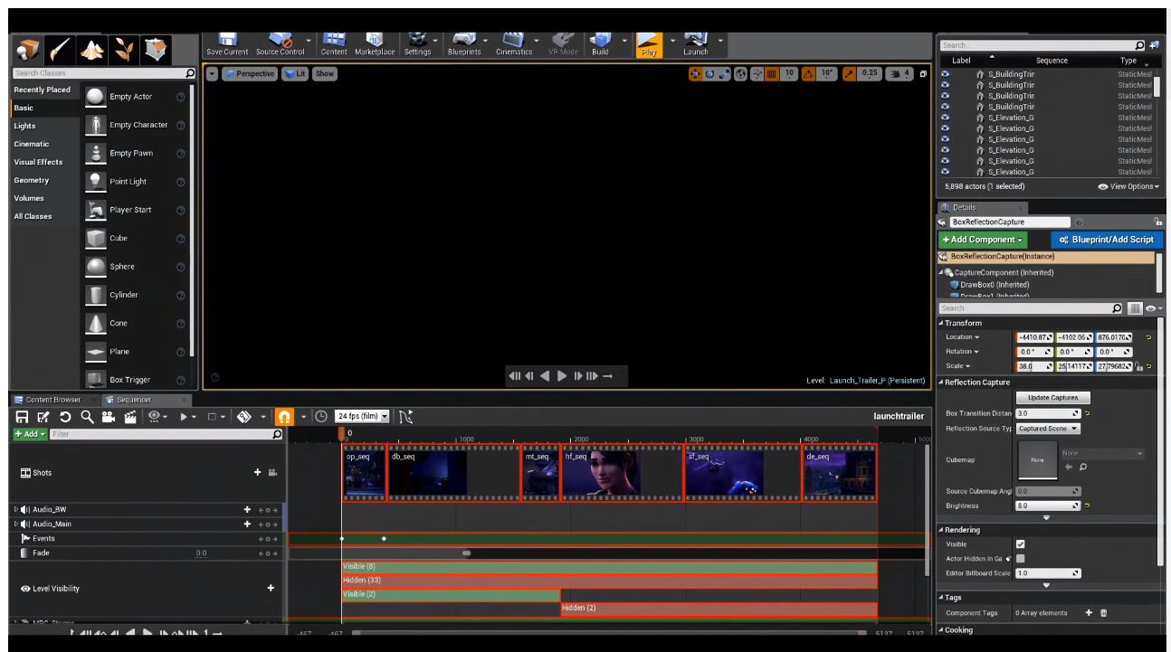Select the Geometry Editing mode icon
The image size is (1171, 652).
(x=156, y=50)
